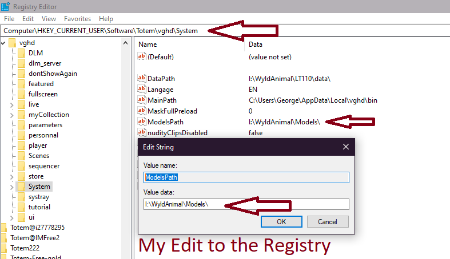This screenshot has width=450, height=259.
Task: Collapse the vghd tree node
Action: click(3, 43)
